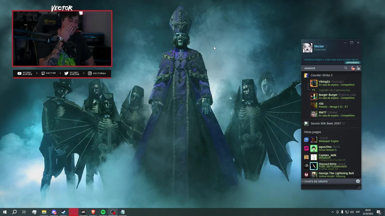Open the Steam friends search magnifier

[346, 68]
